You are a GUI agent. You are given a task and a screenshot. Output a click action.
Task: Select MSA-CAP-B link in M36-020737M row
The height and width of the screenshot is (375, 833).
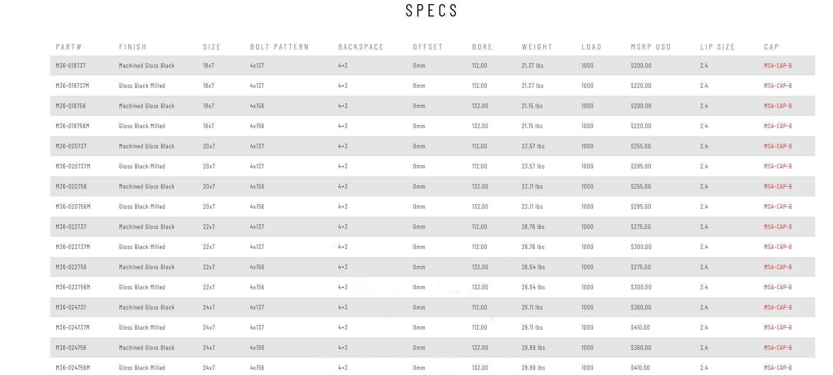click(778, 166)
